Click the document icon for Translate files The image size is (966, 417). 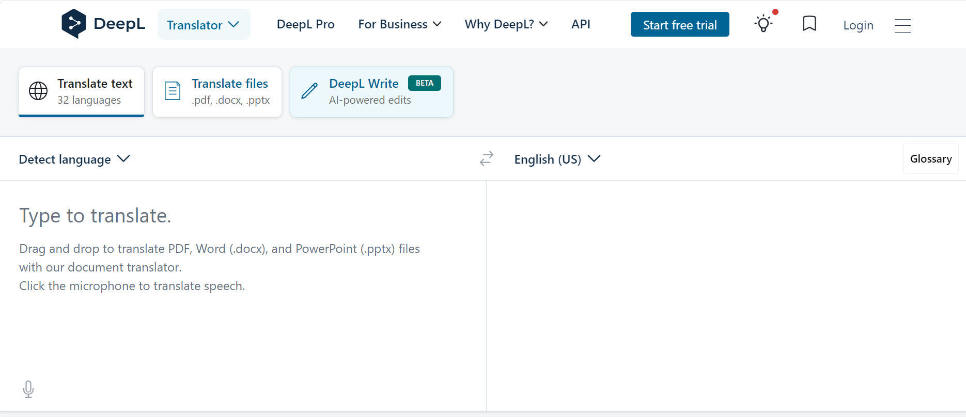(172, 91)
